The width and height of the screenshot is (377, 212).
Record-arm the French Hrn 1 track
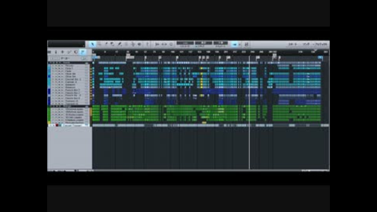pyautogui.click(x=59, y=90)
